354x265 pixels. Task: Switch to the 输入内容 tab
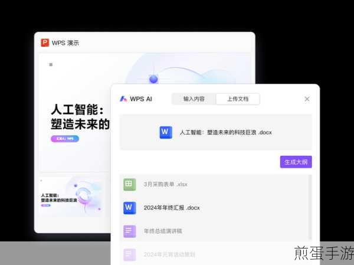[x=194, y=99]
